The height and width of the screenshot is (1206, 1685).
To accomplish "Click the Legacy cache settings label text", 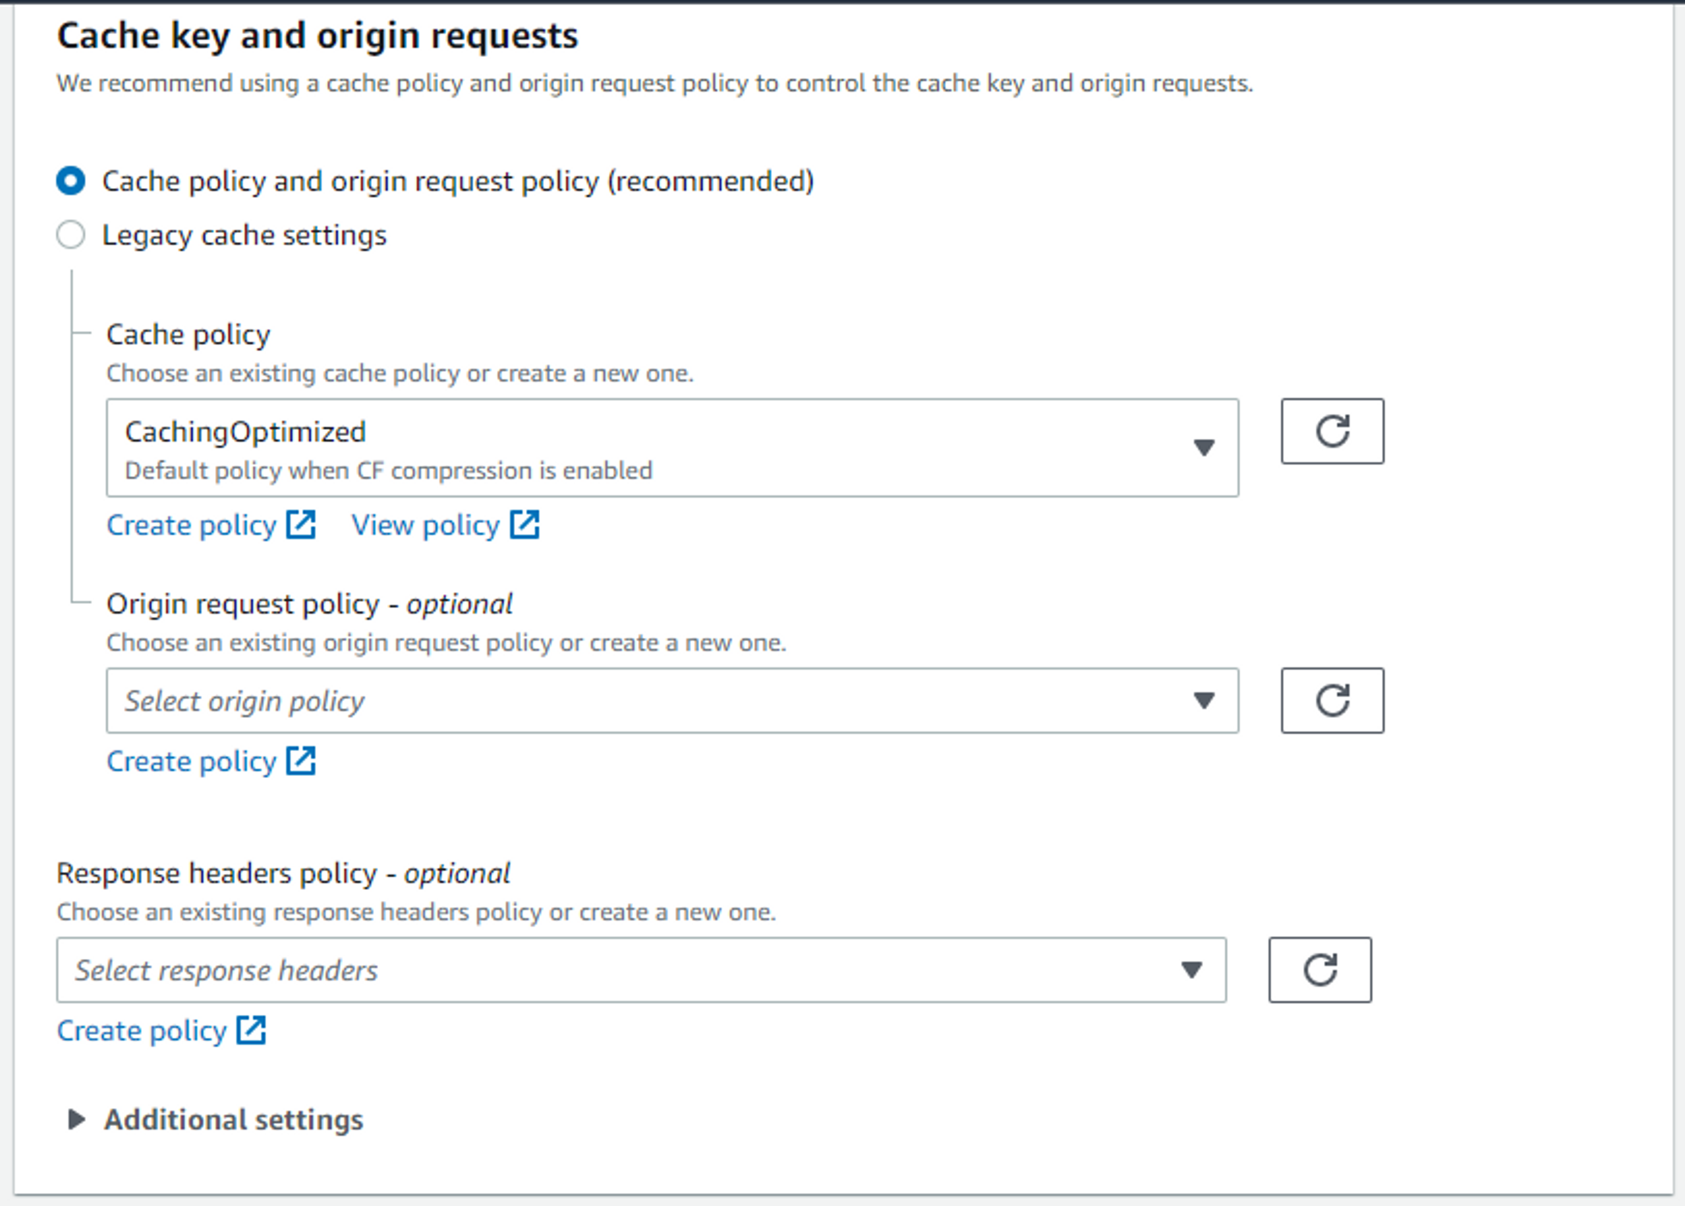I will [244, 235].
